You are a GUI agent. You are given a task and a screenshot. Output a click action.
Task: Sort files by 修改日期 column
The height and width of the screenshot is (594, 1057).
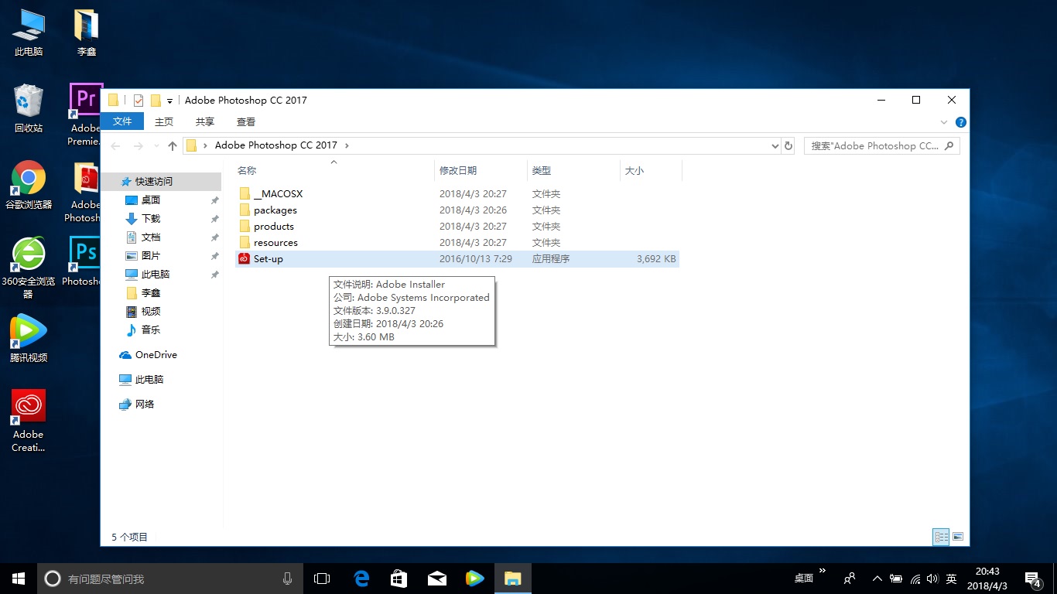[481, 170]
